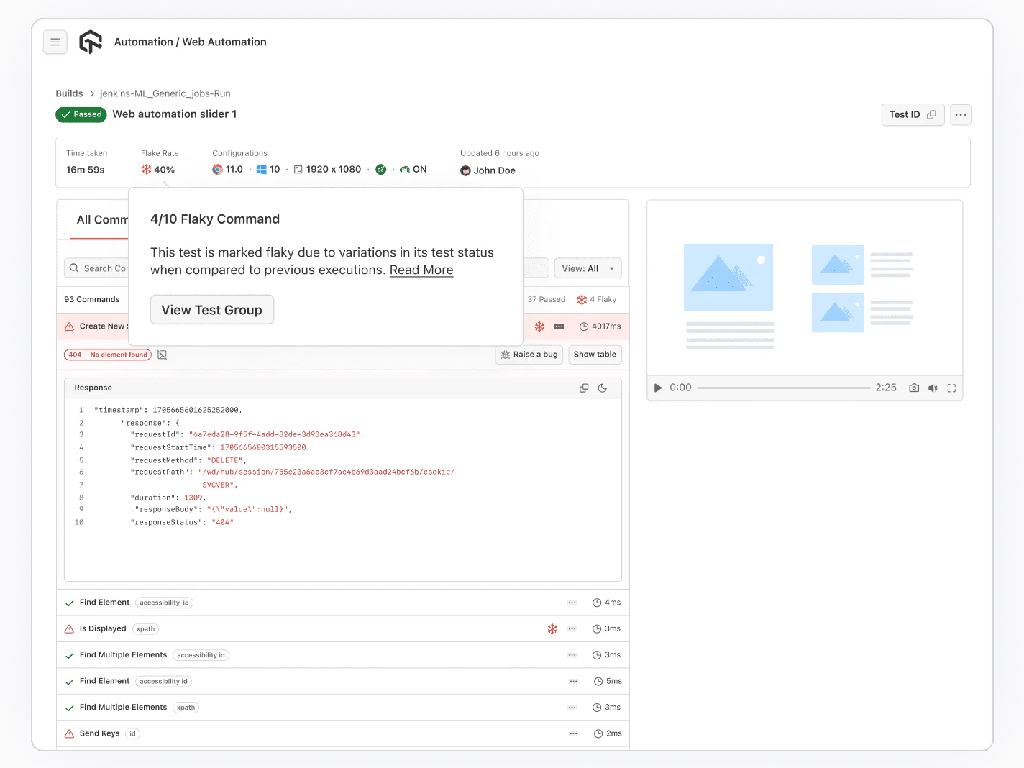1024x768 pixels.
Task: Click Raise a bug button
Action: [529, 355]
